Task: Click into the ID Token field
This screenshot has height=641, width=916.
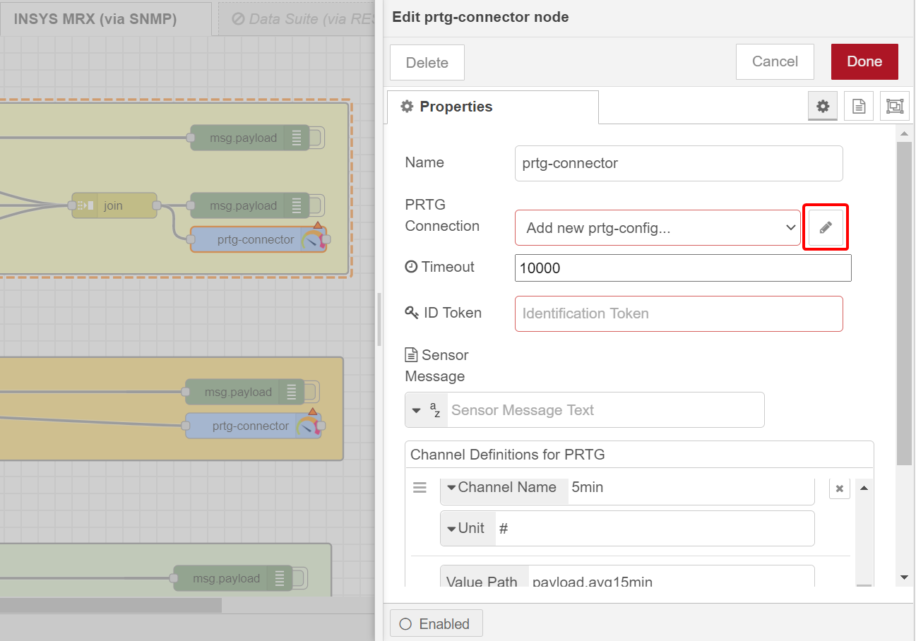Action: [x=678, y=313]
